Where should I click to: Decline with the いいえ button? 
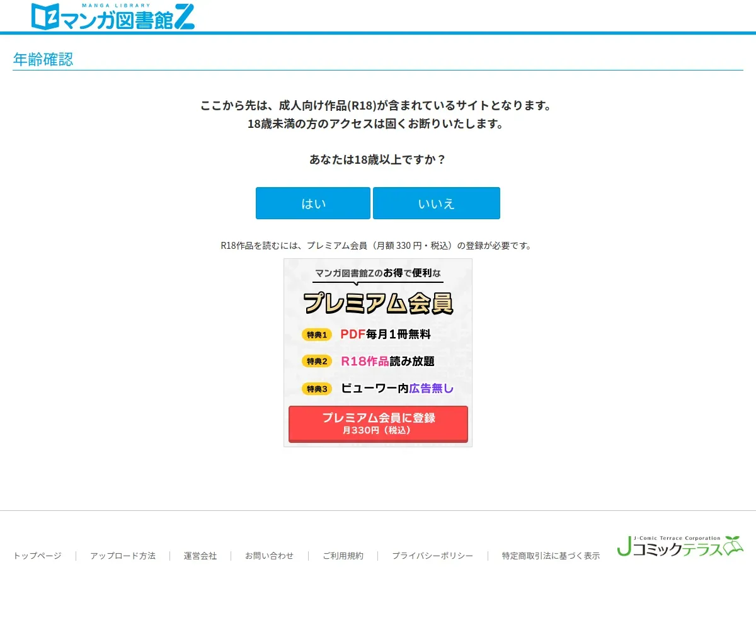(437, 203)
